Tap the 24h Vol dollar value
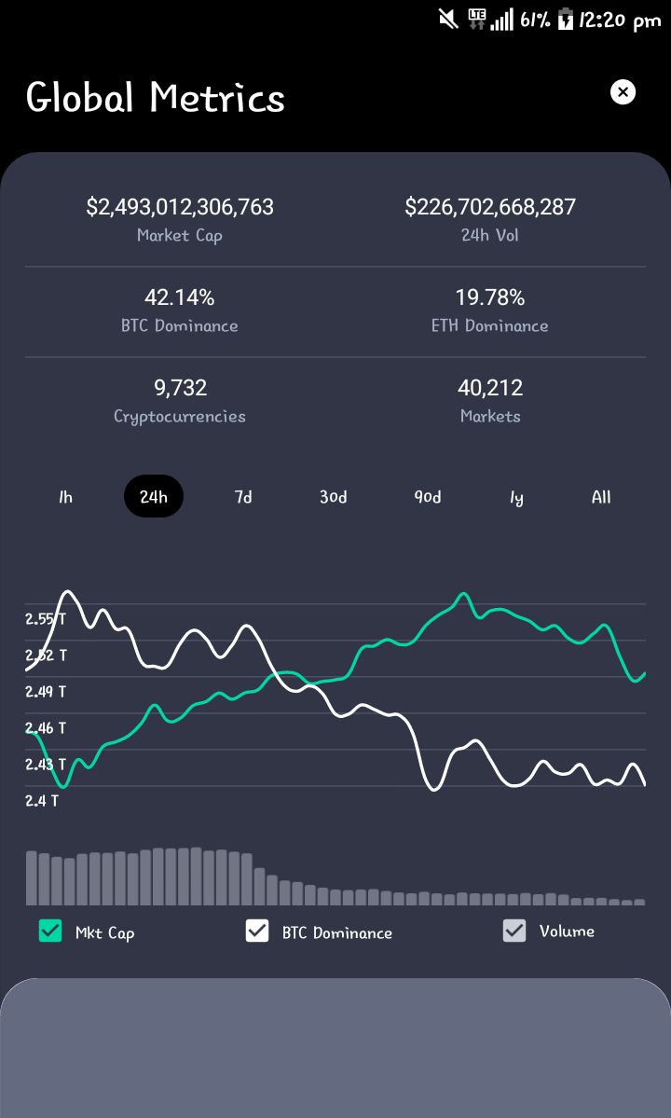The height and width of the screenshot is (1118, 671). pyautogui.click(x=490, y=207)
